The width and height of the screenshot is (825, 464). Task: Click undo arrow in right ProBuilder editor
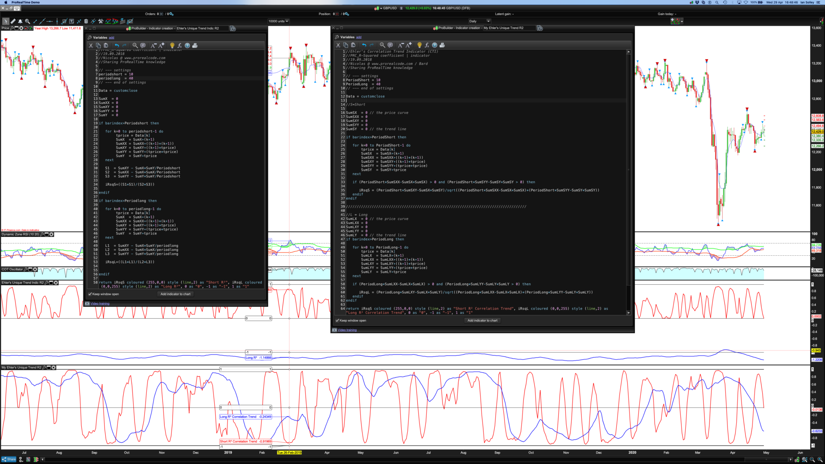(x=364, y=45)
